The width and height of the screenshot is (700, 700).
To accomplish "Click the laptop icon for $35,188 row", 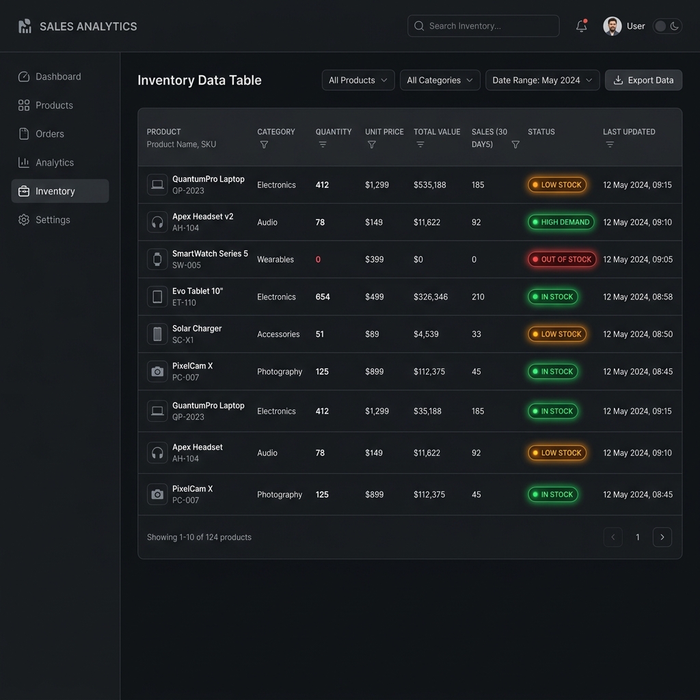I will [157, 411].
